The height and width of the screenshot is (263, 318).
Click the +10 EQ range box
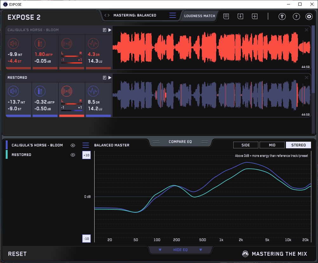[86, 155]
